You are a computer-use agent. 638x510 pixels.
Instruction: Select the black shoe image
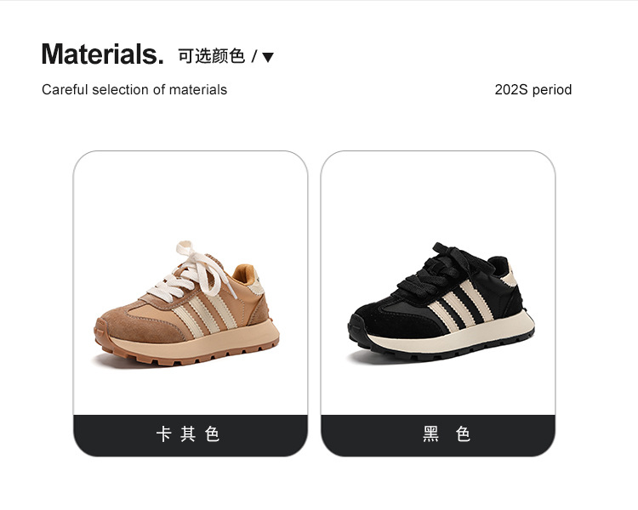[x=441, y=302]
